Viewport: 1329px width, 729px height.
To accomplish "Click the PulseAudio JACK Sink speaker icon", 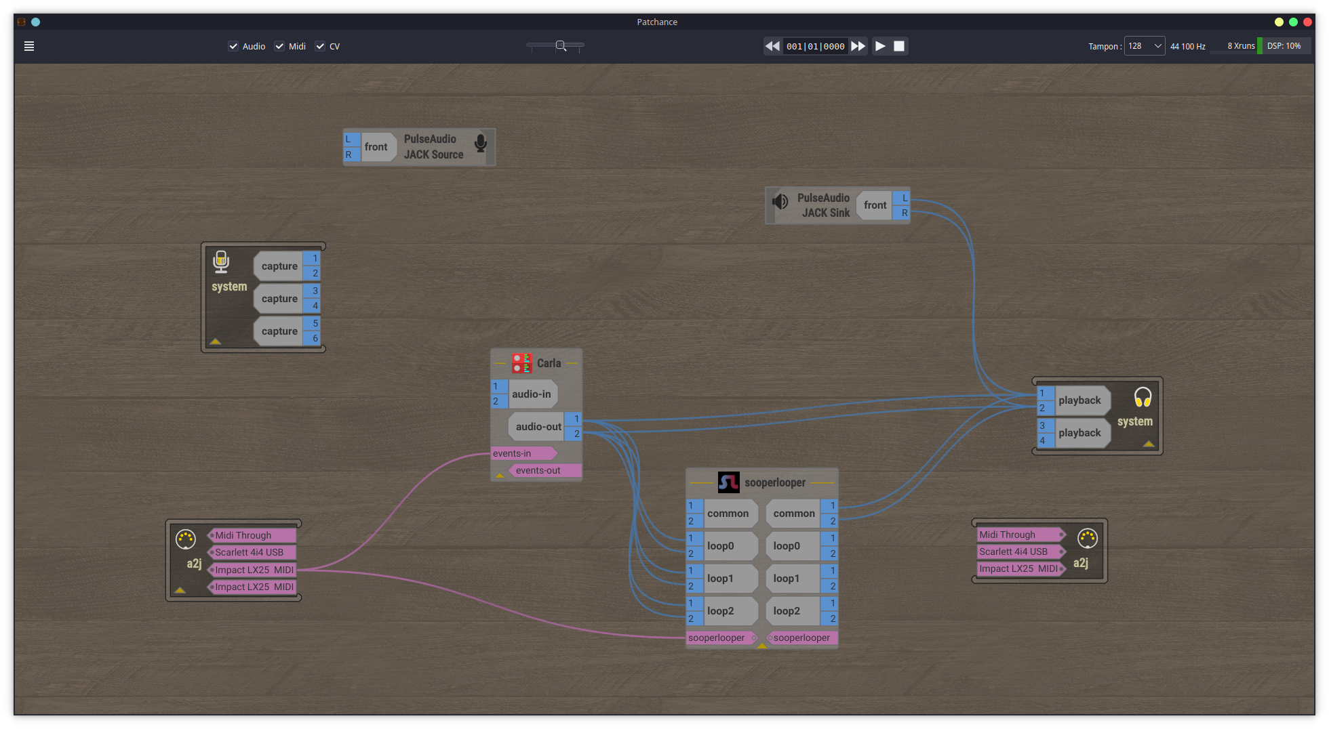I will point(780,201).
